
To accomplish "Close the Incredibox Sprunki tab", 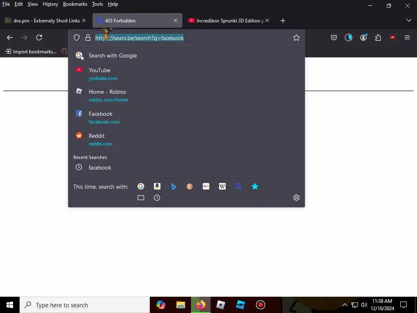I will 267,20.
